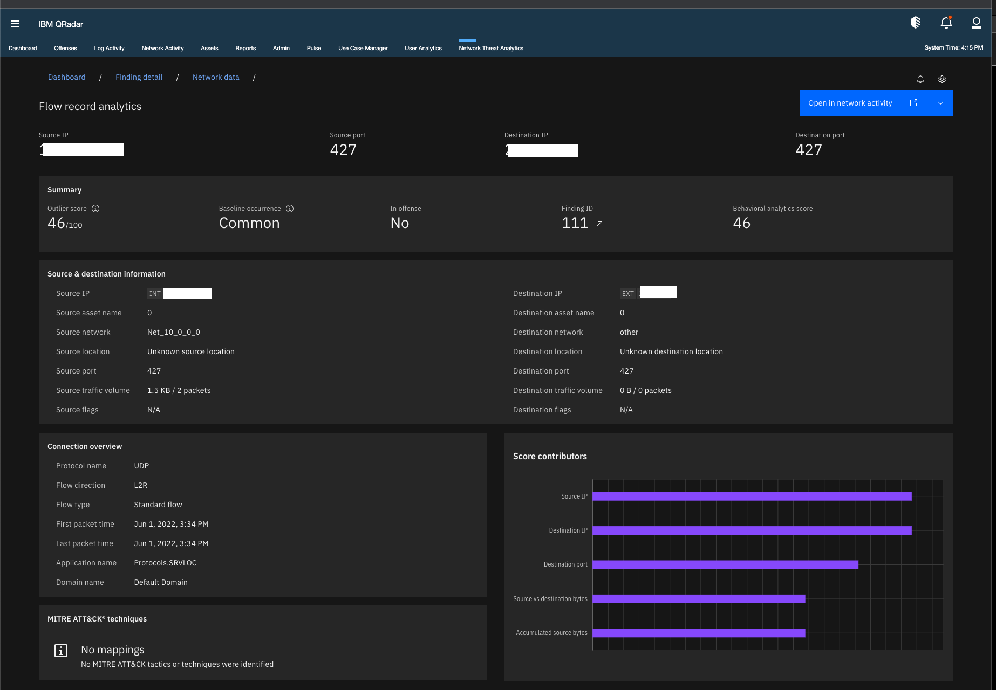This screenshot has width=996, height=690.
Task: Click Unknown destination location value
Action: click(x=671, y=351)
